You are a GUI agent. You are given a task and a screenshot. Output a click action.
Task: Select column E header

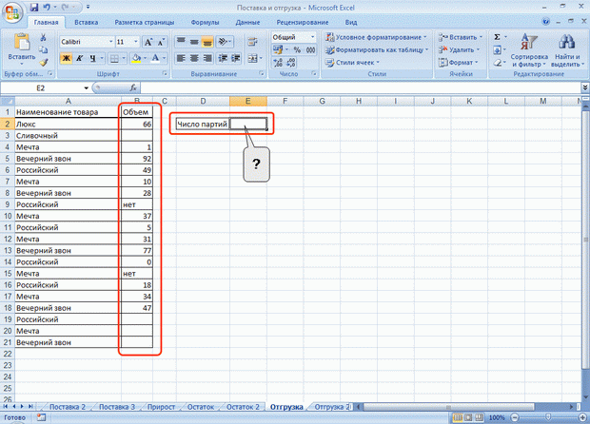[248, 101]
